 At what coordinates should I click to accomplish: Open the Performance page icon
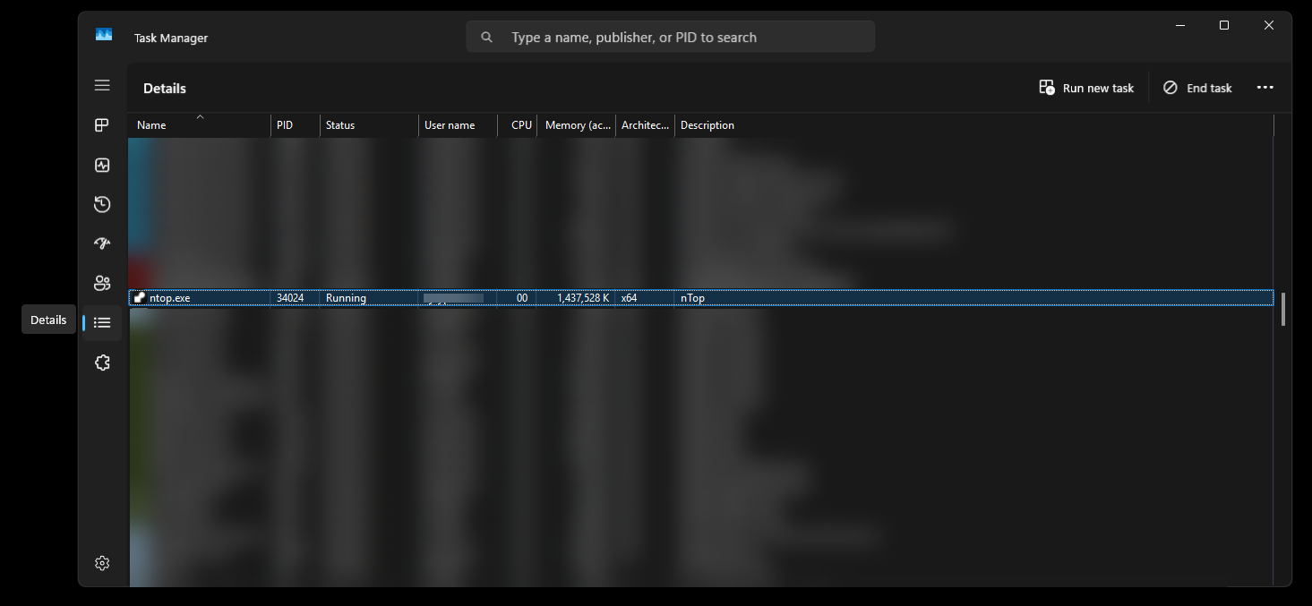click(x=102, y=165)
